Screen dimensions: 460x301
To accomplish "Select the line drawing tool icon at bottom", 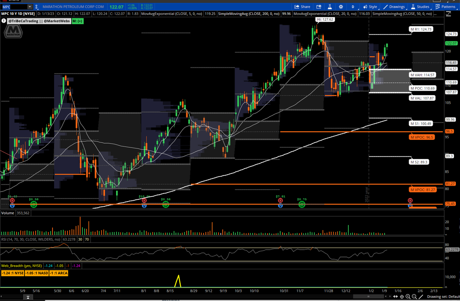I will coord(421,296).
